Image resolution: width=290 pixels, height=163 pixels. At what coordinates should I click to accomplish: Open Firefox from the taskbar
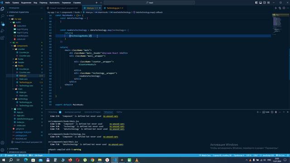pyautogui.click(x=70, y=160)
